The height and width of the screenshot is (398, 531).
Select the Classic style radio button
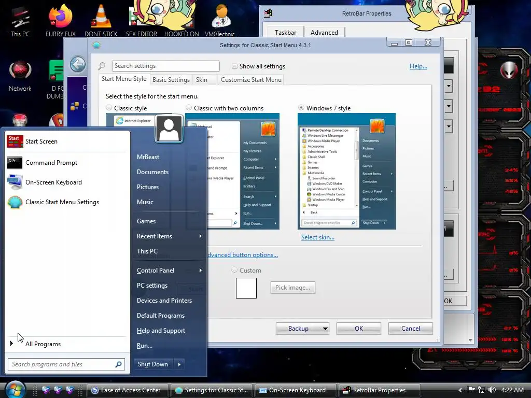tap(109, 108)
